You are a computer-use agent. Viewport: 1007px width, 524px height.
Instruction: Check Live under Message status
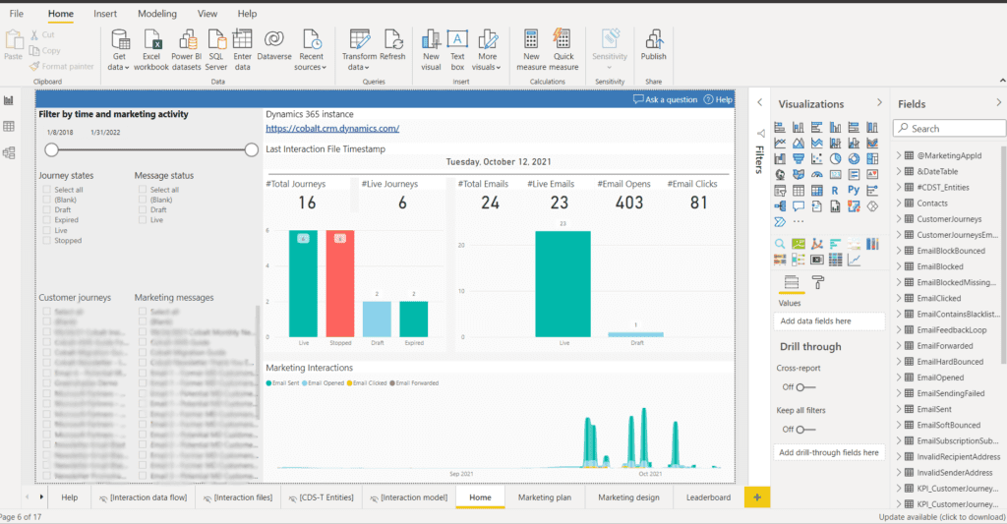[x=143, y=219]
